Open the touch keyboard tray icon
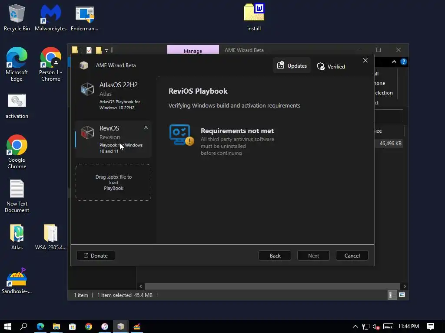Screen dimensions: 445x333 coord(388,326)
